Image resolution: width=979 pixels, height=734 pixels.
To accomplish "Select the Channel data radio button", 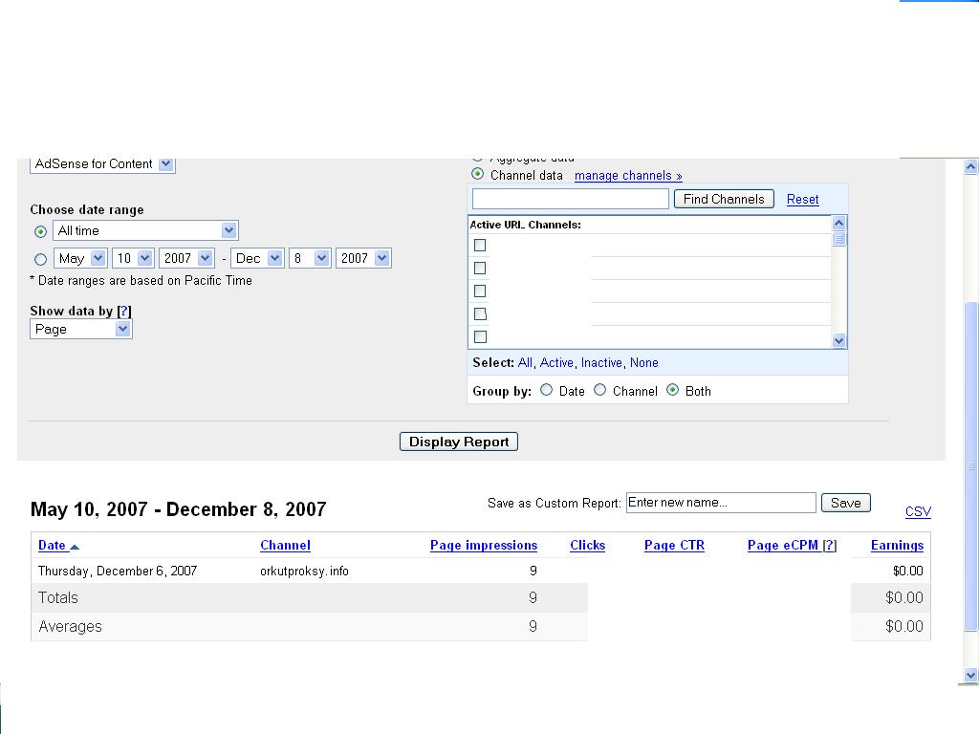I will coord(478,174).
